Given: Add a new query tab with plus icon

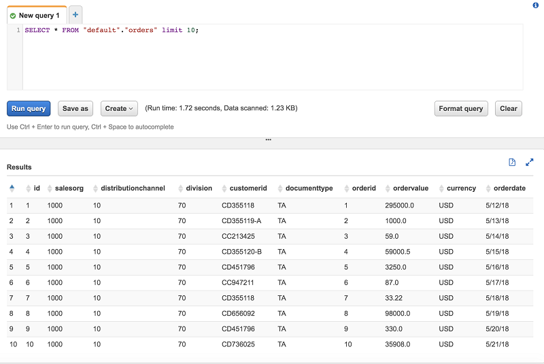Looking at the screenshot, I should coord(75,14).
